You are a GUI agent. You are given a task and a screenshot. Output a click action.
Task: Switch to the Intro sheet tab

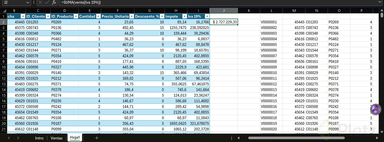(x=39, y=138)
